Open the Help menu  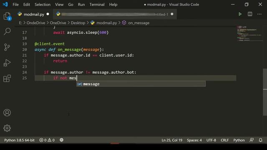[x=113, y=5]
